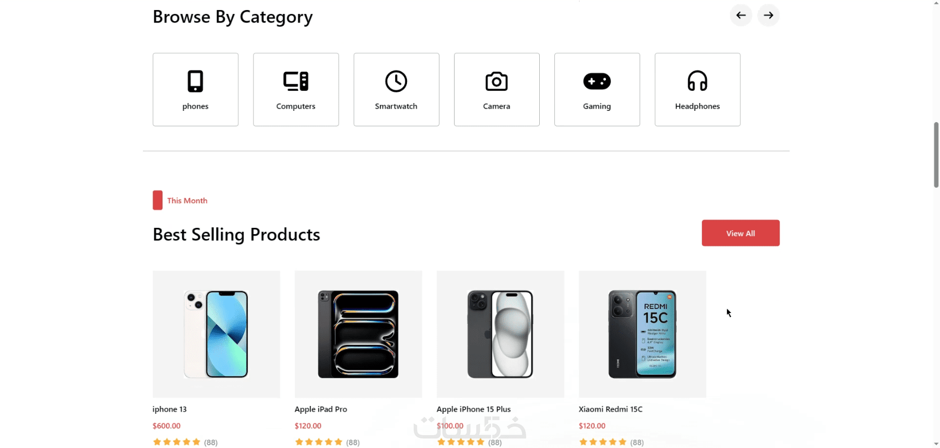Image resolution: width=940 pixels, height=448 pixels.
Task: Click iphone 13 star rating
Action: click(x=177, y=442)
